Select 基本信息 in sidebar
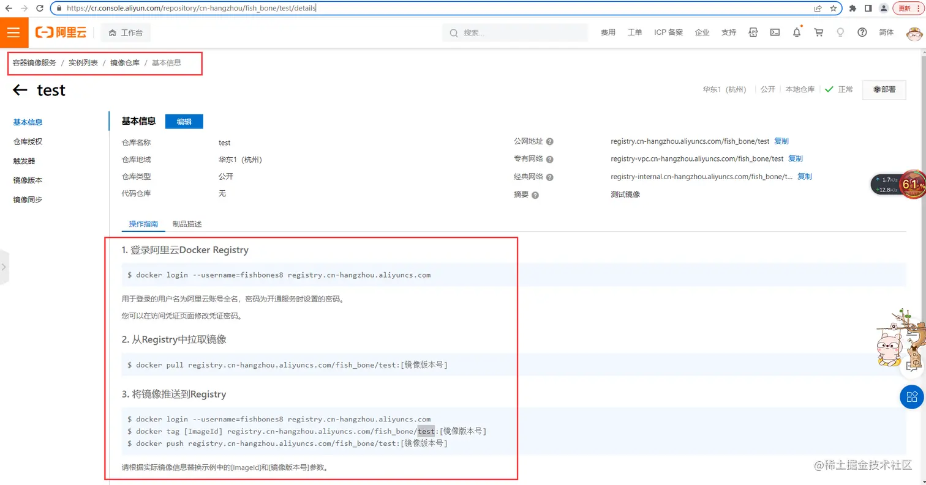Viewport: 926px width, 485px height. tap(28, 122)
